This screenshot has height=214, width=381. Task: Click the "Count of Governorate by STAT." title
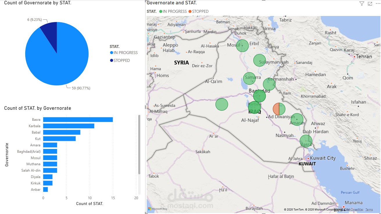38,3
